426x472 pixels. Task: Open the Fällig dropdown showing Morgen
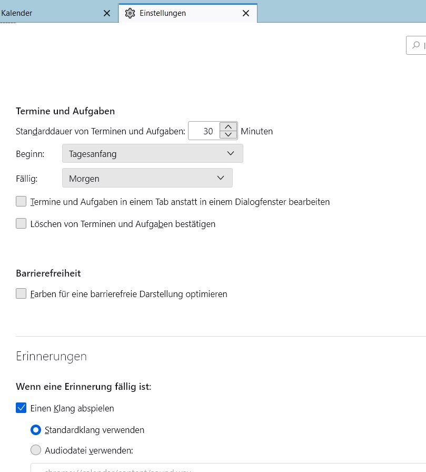(x=147, y=178)
